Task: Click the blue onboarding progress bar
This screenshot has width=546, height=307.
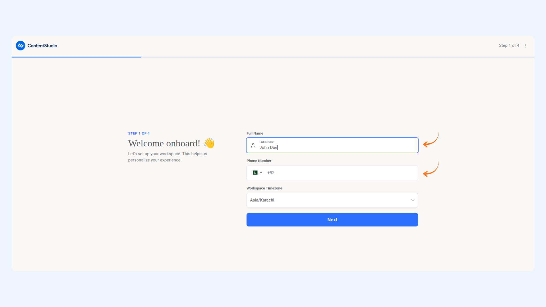Action: pyautogui.click(x=76, y=57)
